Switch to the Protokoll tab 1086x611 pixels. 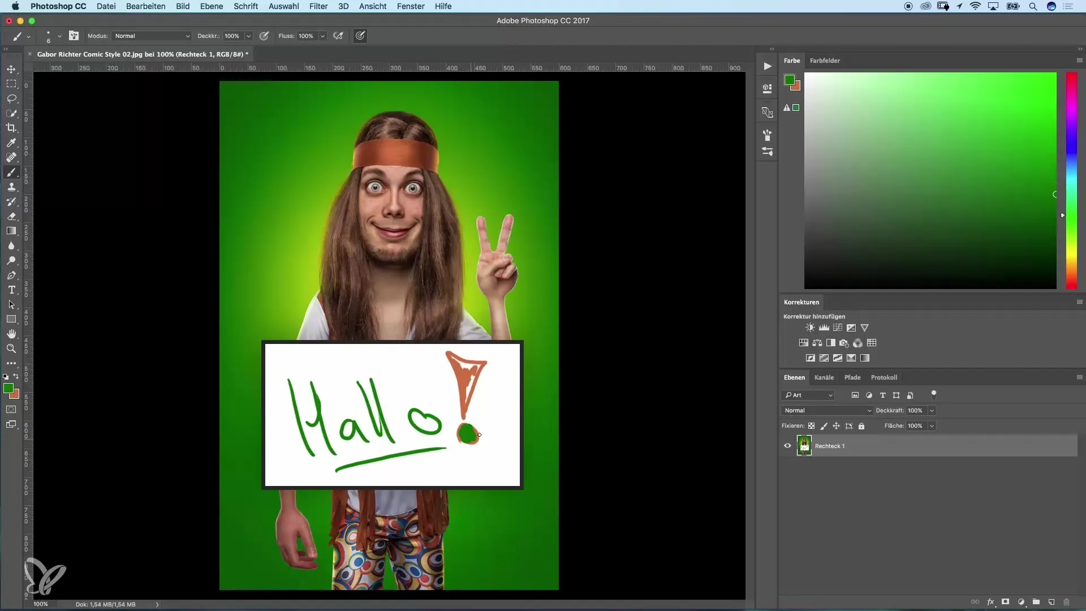(x=884, y=377)
